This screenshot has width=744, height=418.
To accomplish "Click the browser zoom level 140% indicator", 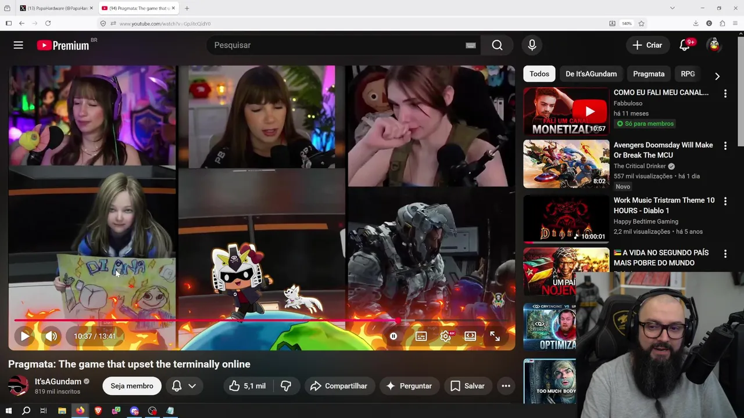I will click(627, 24).
